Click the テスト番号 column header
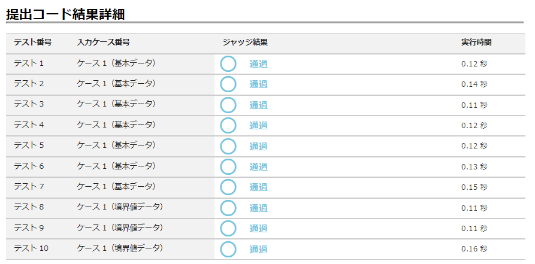535x264 pixels. pos(32,43)
